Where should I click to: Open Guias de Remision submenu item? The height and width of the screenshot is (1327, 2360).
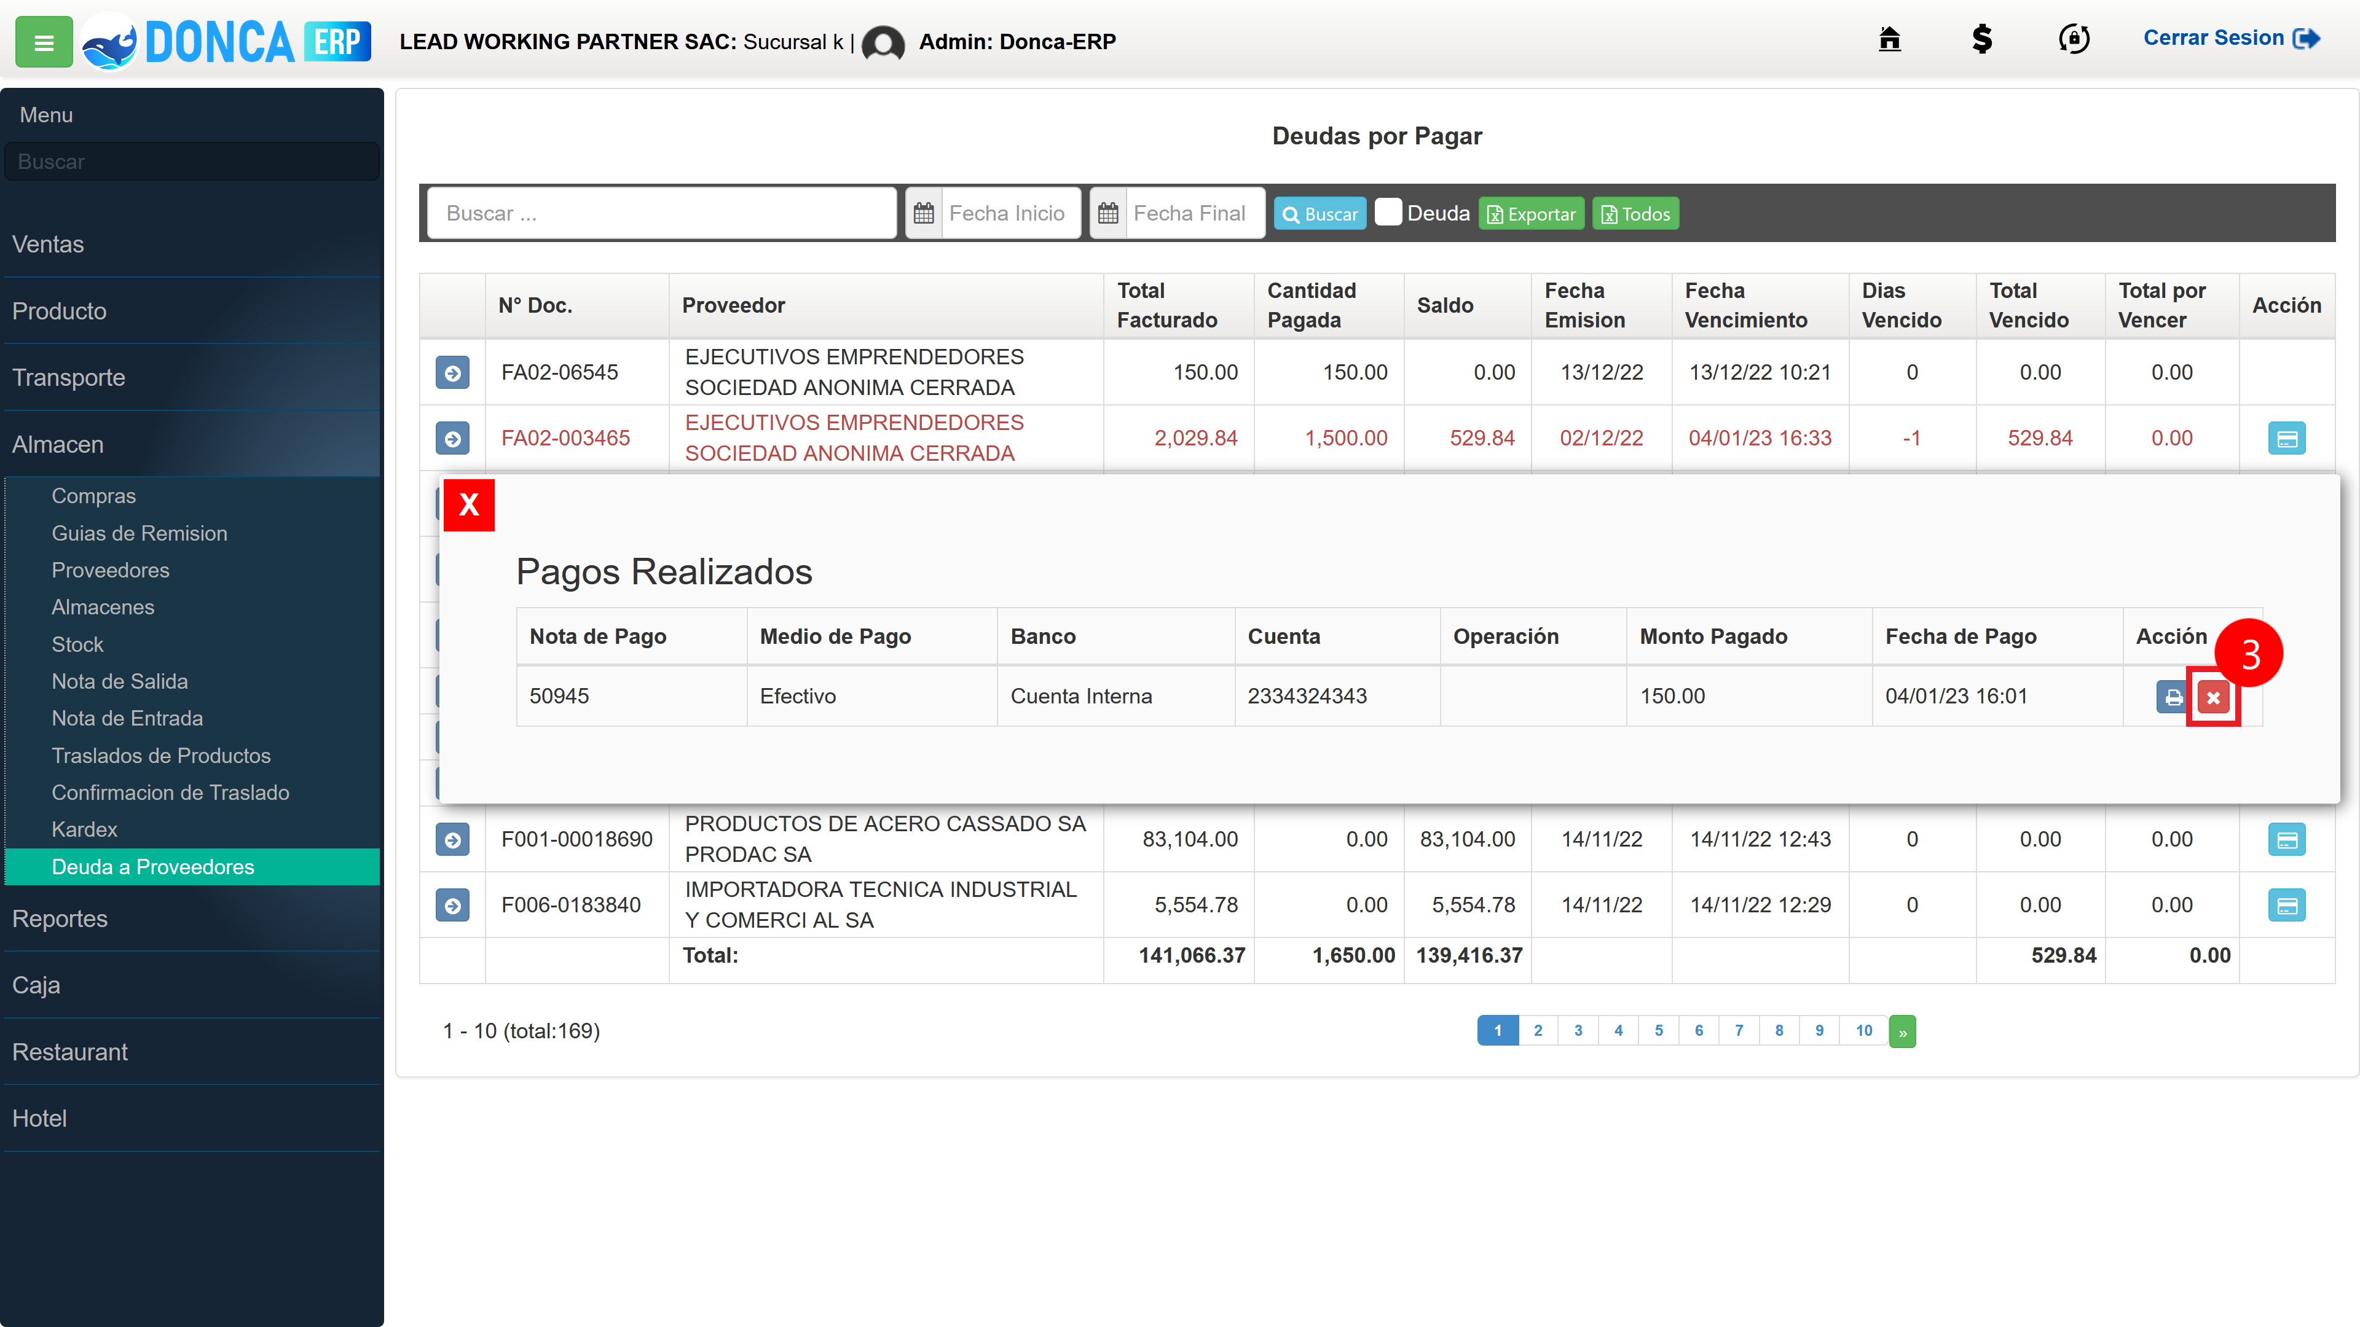(140, 533)
